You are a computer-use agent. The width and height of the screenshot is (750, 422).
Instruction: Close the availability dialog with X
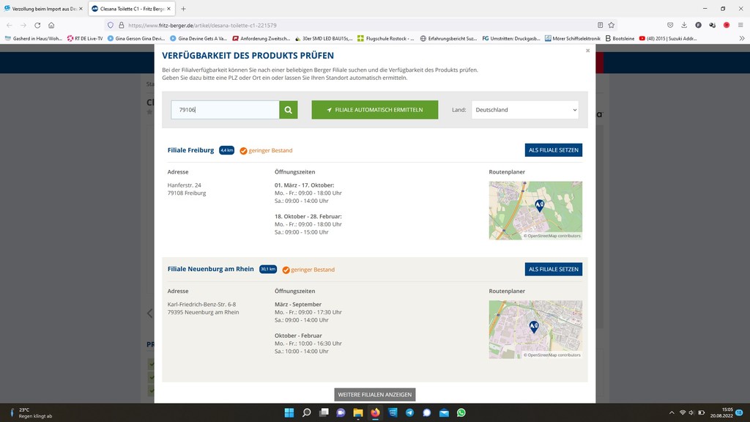pos(588,51)
